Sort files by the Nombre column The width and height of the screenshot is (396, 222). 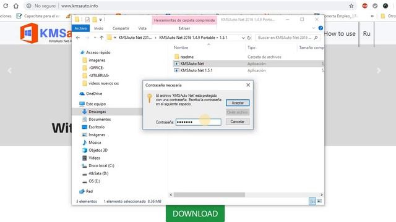coord(181,47)
